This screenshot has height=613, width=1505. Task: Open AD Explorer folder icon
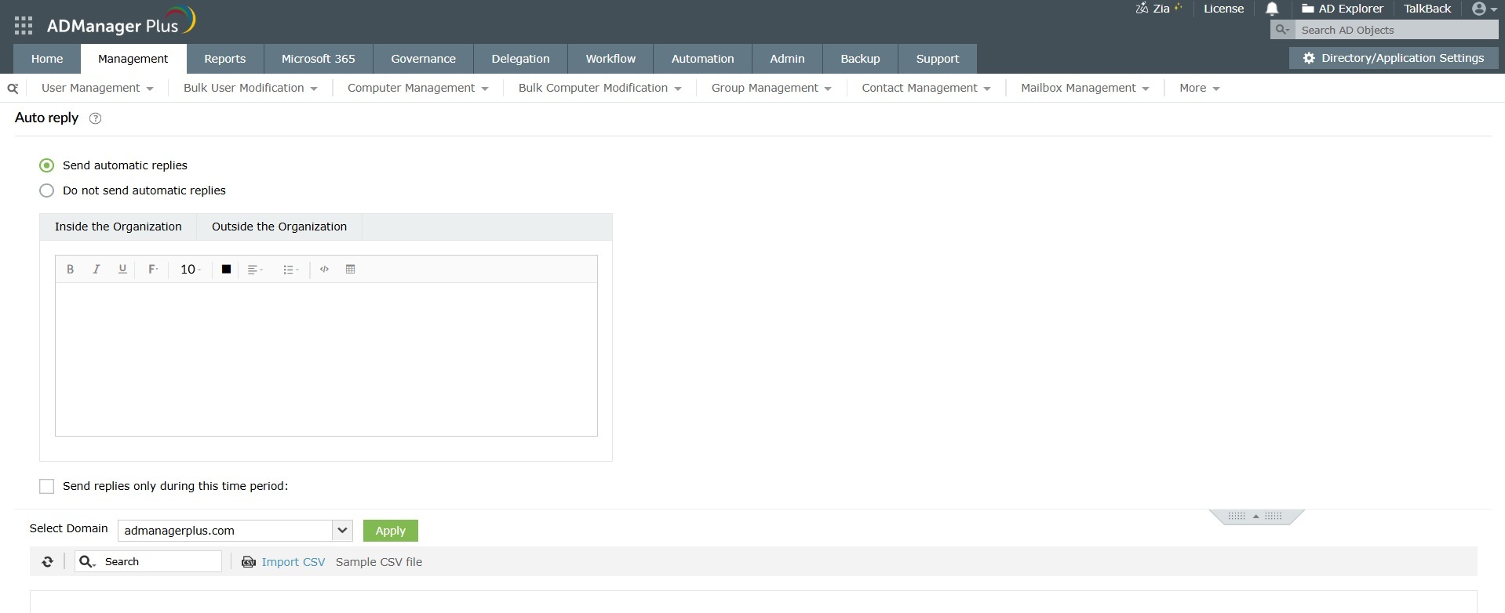[1307, 9]
